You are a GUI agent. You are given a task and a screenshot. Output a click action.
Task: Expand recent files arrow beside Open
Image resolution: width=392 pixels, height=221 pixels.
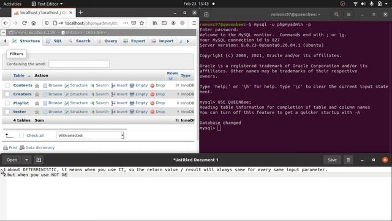tap(26, 160)
